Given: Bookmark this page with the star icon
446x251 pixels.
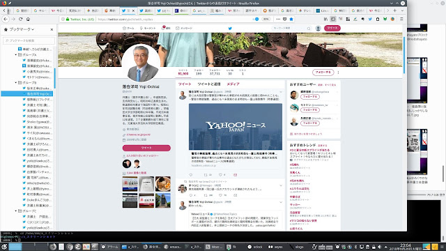Looking at the screenshot, I should [x=291, y=19].
